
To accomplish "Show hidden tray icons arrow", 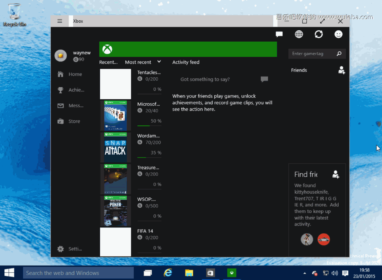I will [x=305, y=273].
